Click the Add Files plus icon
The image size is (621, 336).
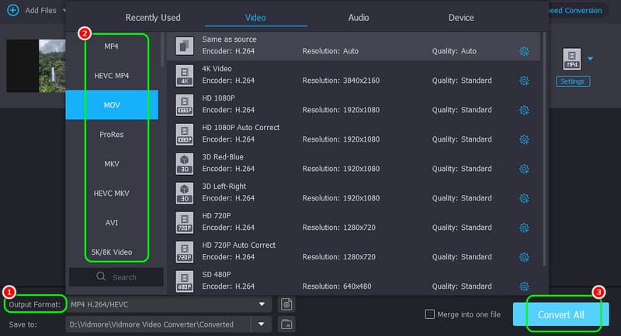point(12,10)
